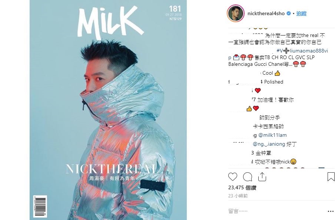Click the comment reading 帥到分手
The height and width of the screenshot is (220, 335).
pos(269,118)
